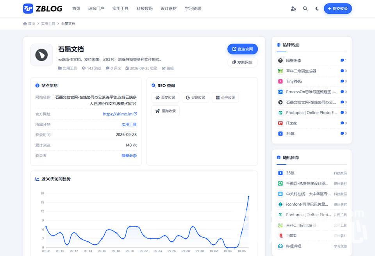Click Photopea icon in hot sites
The height and width of the screenshot is (256, 375).
(280, 112)
